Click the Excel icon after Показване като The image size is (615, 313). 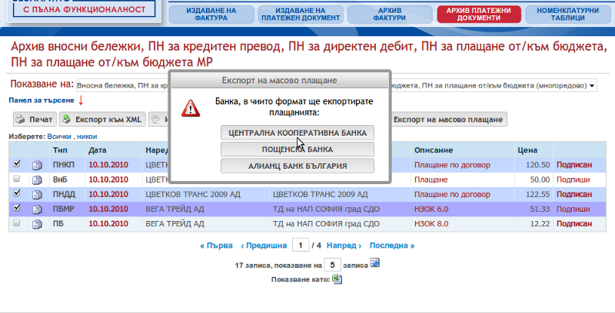coord(337,279)
